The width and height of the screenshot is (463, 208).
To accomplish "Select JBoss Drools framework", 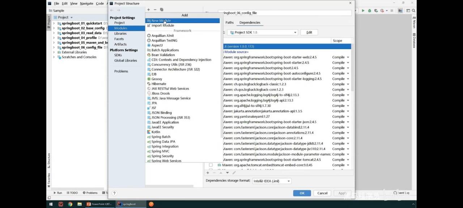I will coord(182,94).
